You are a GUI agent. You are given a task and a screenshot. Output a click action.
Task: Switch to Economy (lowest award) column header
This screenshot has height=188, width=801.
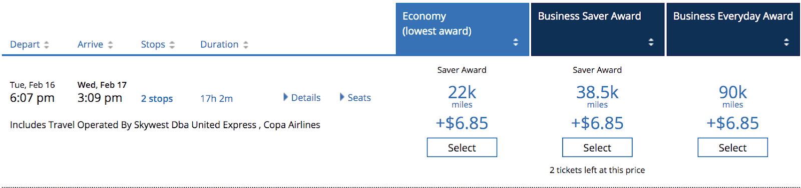click(463, 29)
